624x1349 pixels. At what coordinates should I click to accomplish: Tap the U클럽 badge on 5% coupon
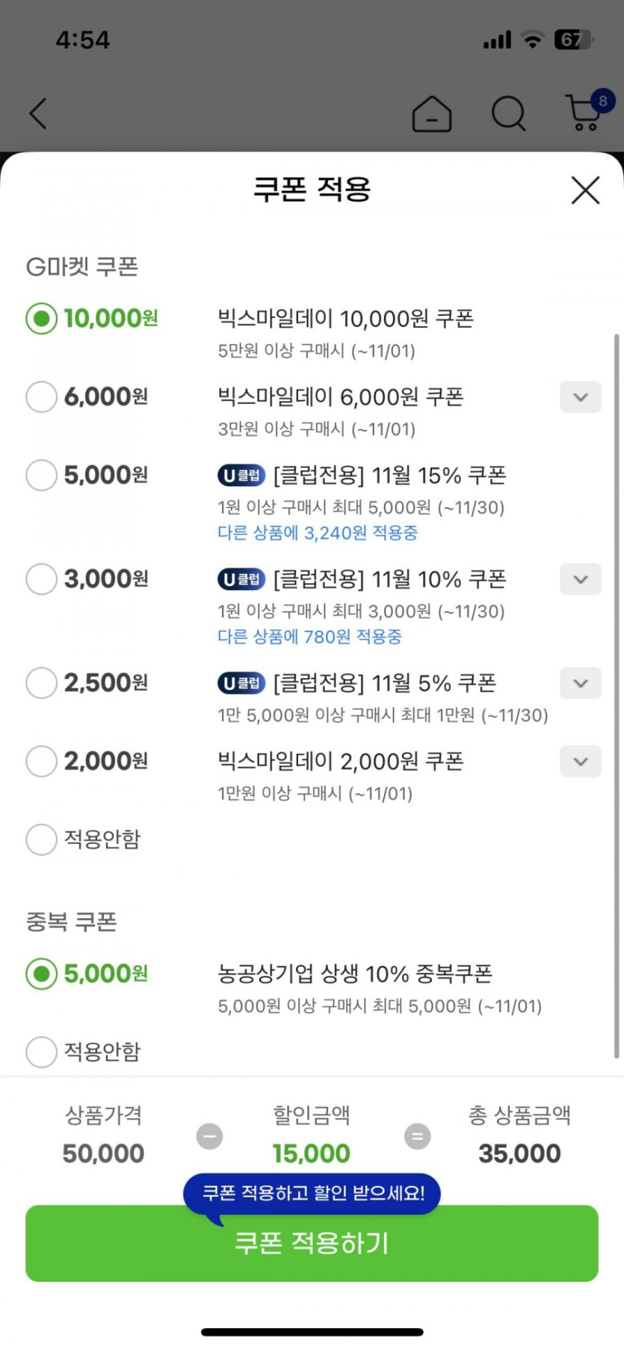[x=241, y=683]
